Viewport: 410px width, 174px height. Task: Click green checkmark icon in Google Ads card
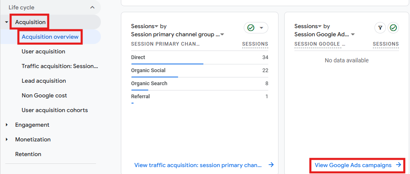coord(393,28)
